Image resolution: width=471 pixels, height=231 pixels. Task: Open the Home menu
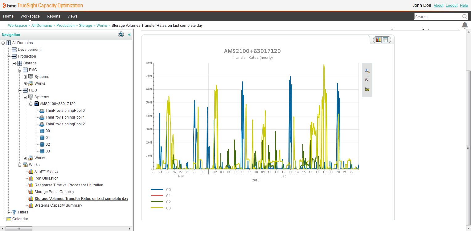point(8,16)
